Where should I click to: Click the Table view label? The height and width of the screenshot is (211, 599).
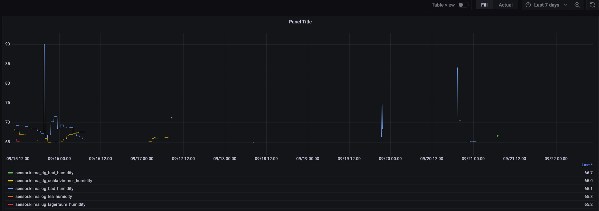[x=443, y=5]
